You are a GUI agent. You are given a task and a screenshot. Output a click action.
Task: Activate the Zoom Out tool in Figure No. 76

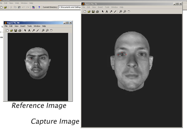pyautogui.click(x=125, y=12)
